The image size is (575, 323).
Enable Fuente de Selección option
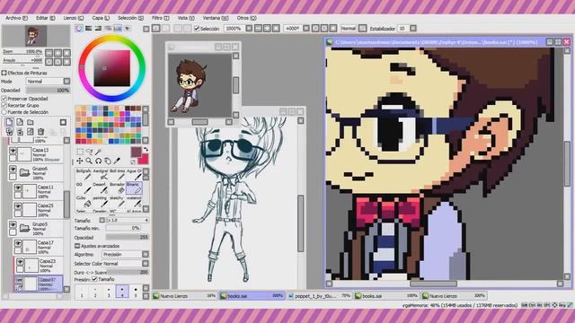4,112
